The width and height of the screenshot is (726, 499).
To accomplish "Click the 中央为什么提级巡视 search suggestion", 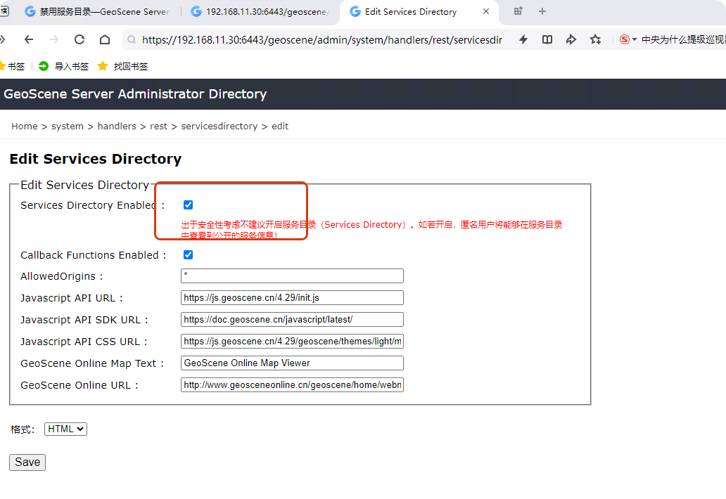I will [683, 40].
